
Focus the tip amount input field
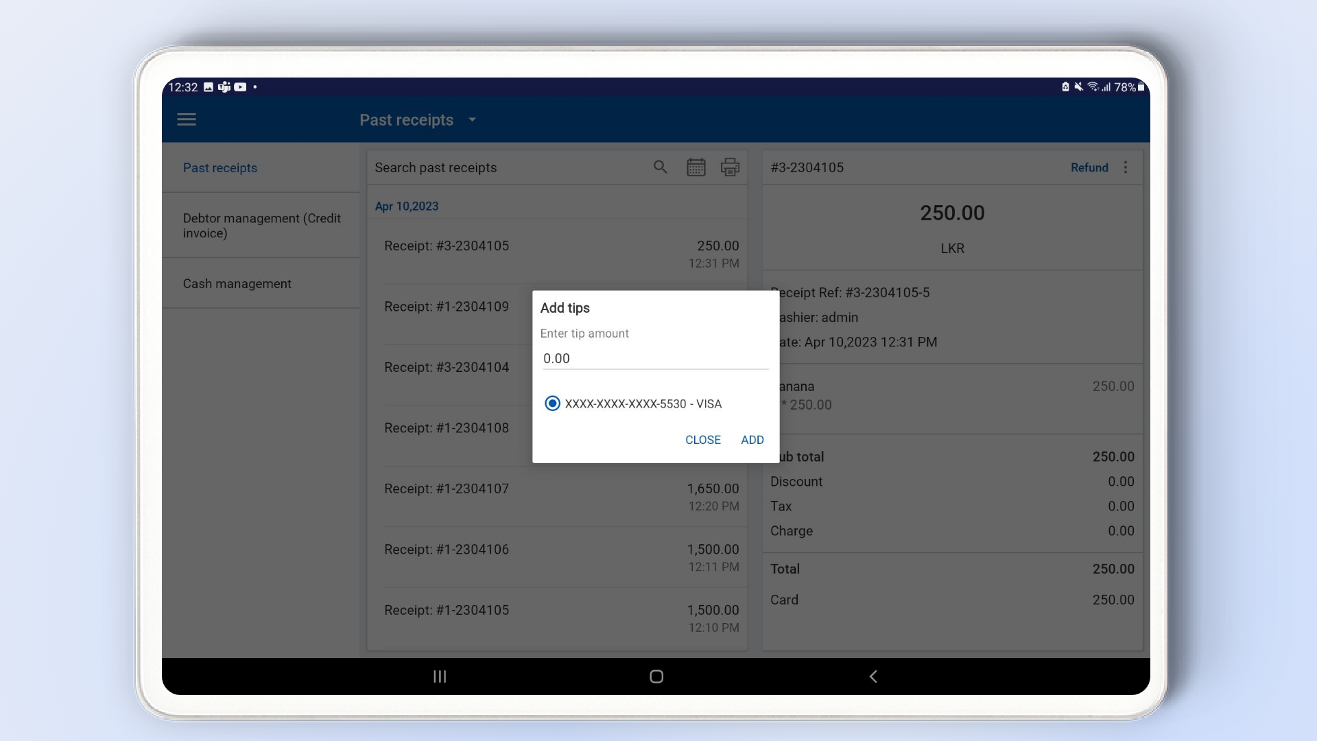pos(654,358)
